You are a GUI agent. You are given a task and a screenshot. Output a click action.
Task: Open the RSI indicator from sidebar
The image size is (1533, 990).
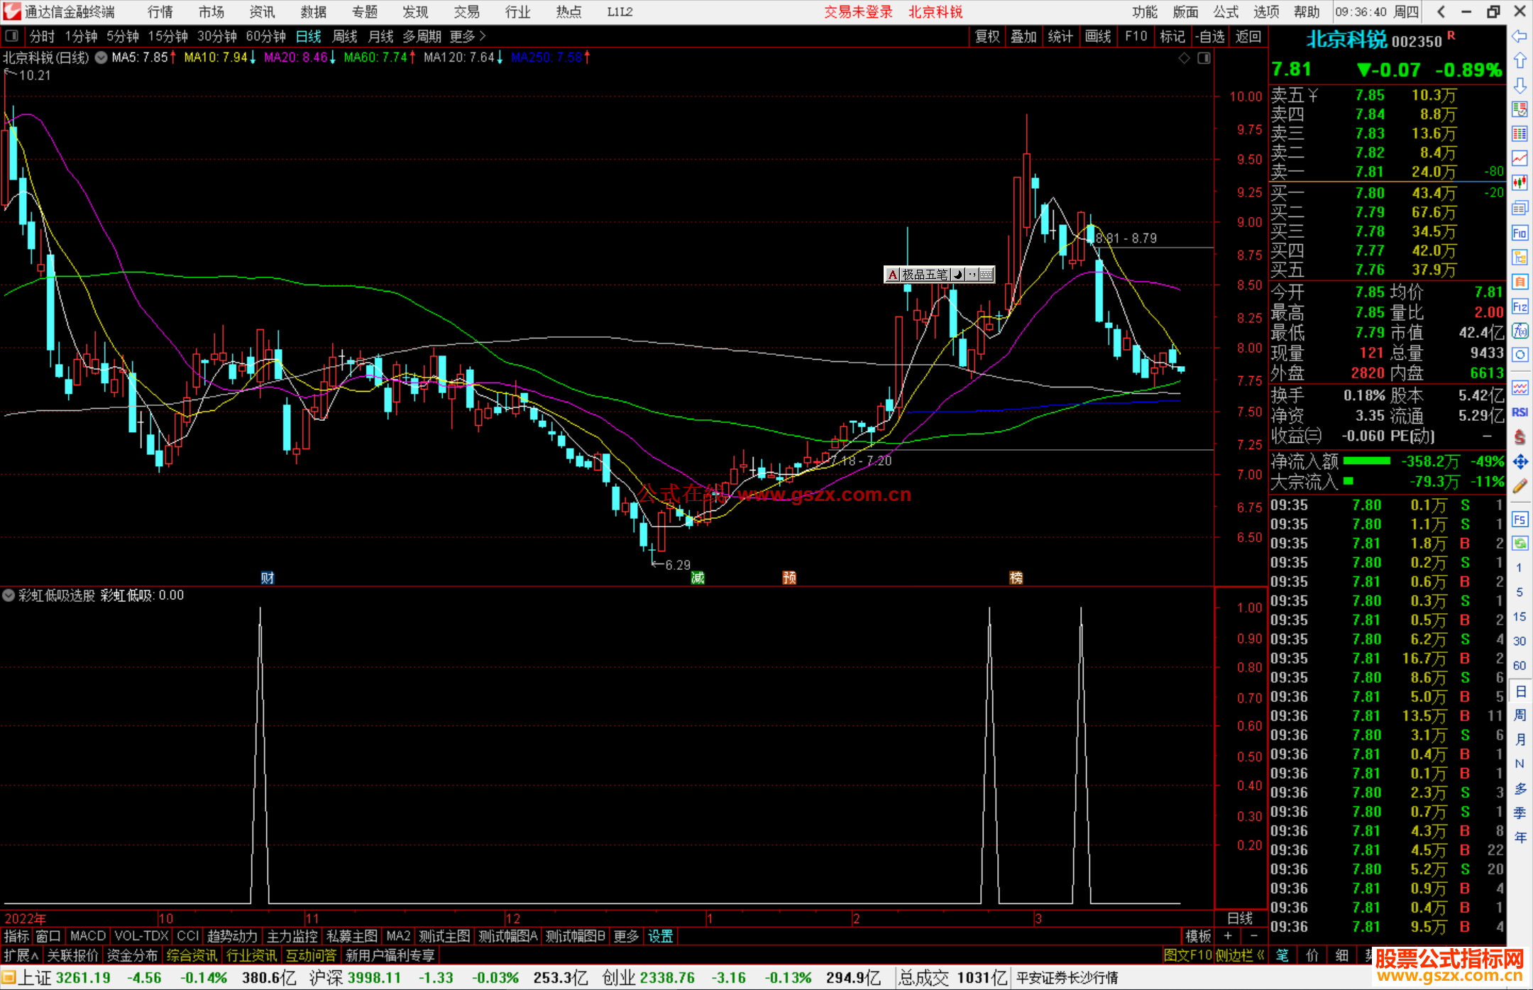tap(1520, 412)
